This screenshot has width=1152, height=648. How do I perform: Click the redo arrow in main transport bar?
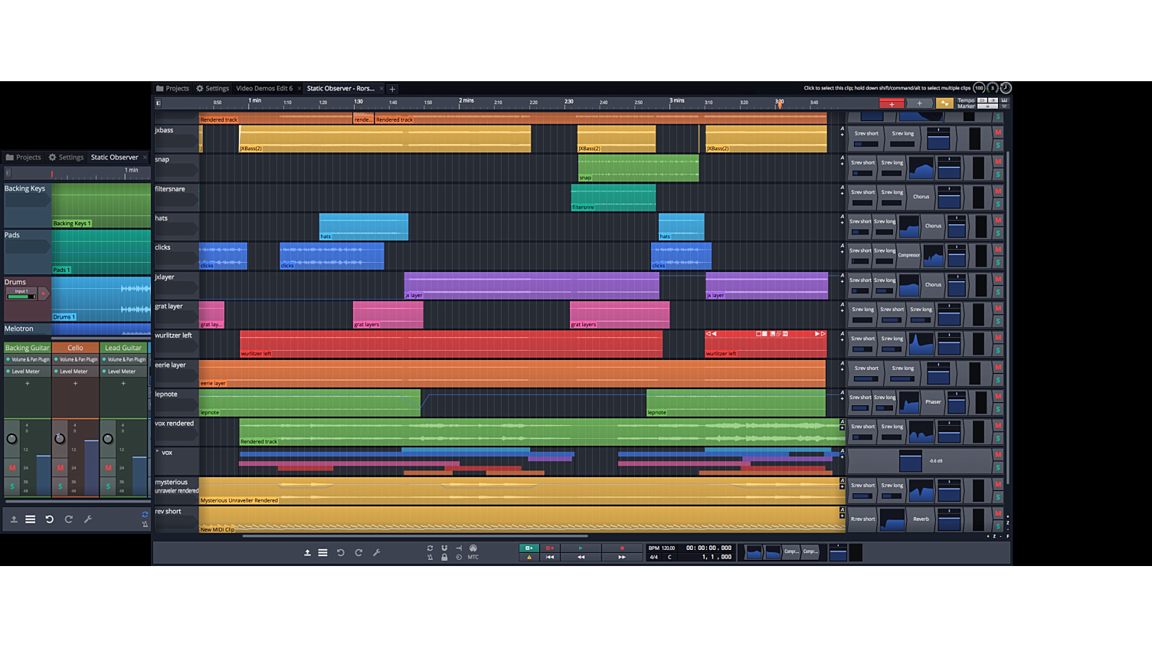(358, 552)
